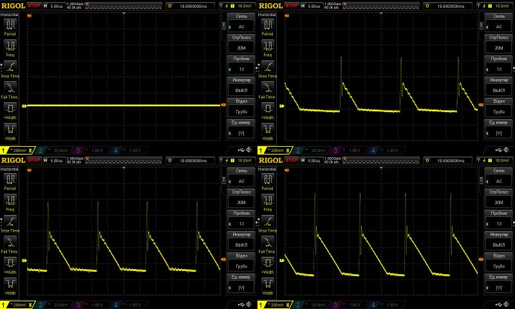The width and height of the screenshot is (515, 309).
Task: Open Пробник 1X probe menu in top-left scope
Action: pyautogui.click(x=241, y=66)
